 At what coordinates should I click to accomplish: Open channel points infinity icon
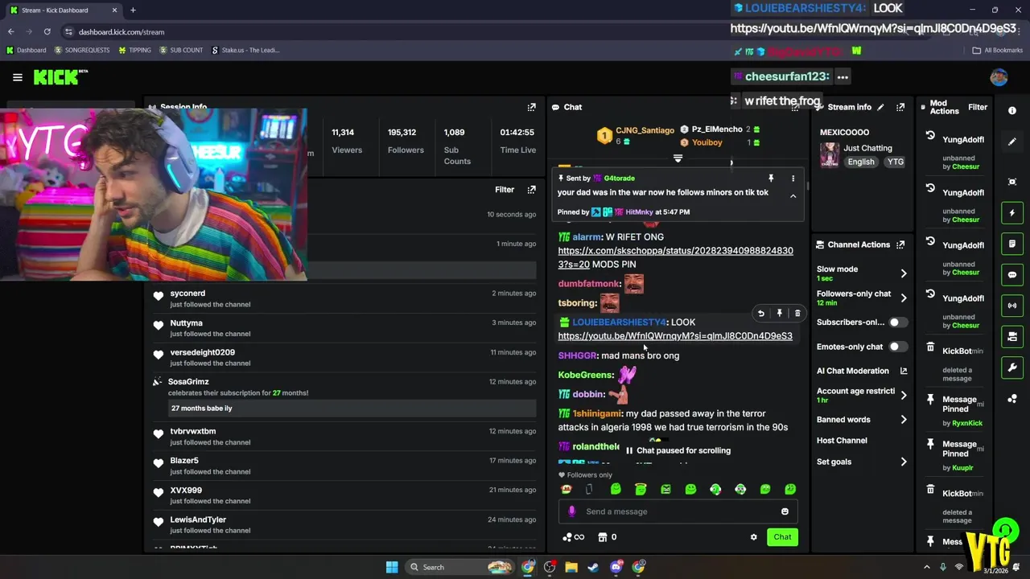[573, 537]
